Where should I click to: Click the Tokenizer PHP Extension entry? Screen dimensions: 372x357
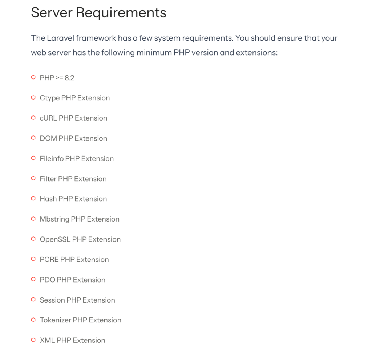(80, 320)
